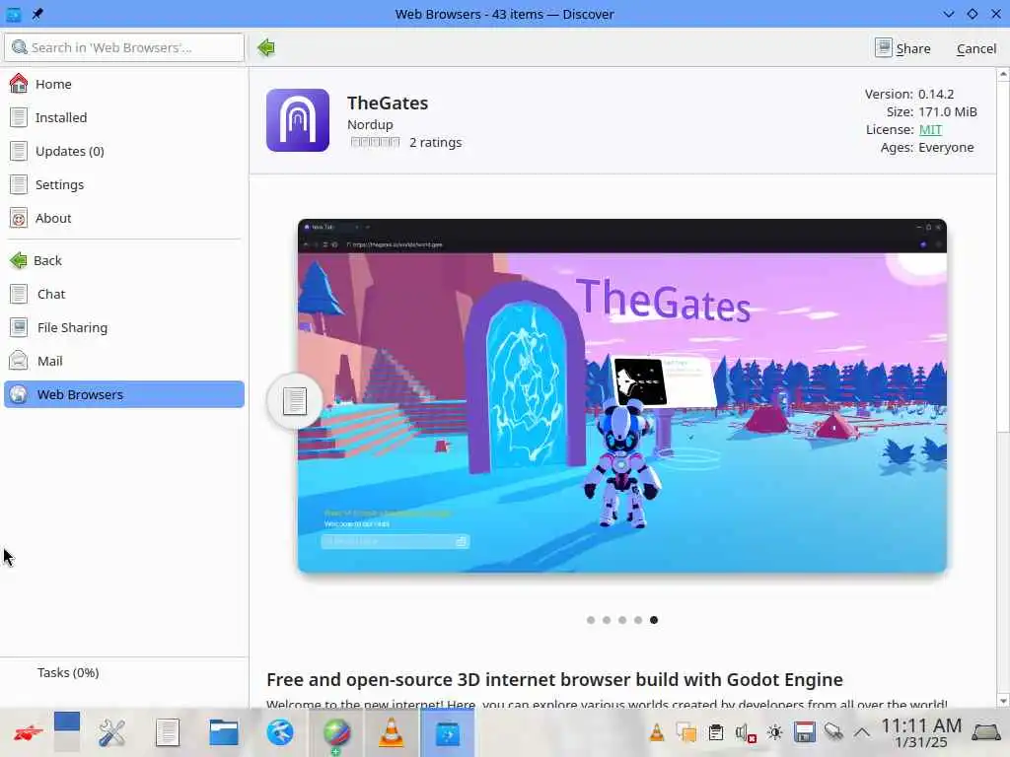The width and height of the screenshot is (1010, 757).
Task: Open the document app in taskbar
Action: (x=168, y=732)
